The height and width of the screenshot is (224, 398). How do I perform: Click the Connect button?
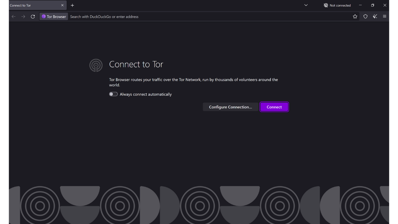(274, 107)
